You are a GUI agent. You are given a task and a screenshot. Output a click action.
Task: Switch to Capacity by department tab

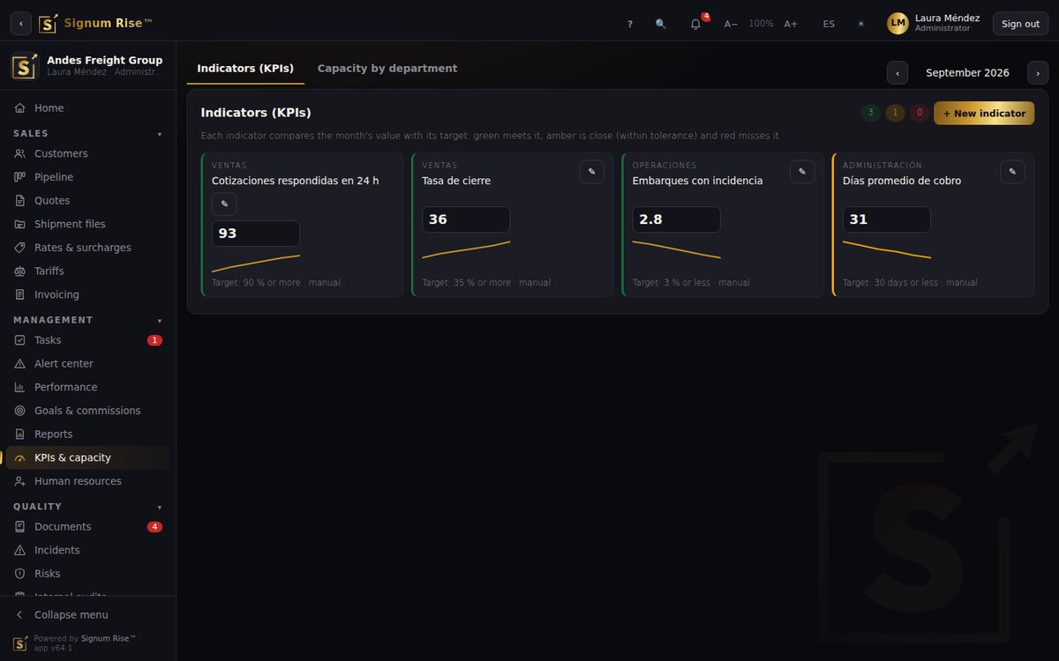(387, 69)
